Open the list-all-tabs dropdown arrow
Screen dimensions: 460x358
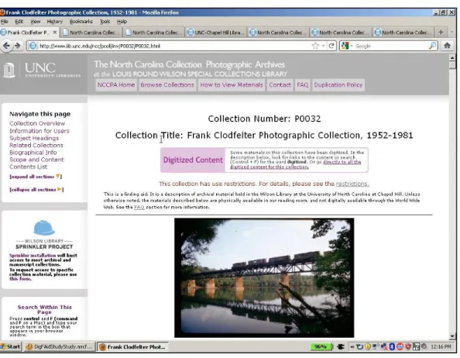[x=451, y=32]
